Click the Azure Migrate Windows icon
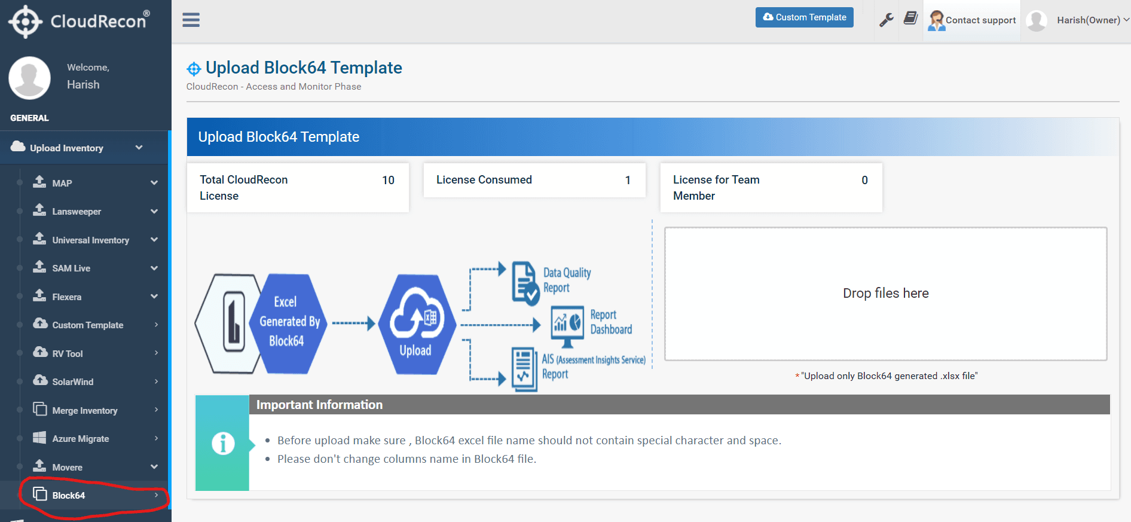 (39, 438)
